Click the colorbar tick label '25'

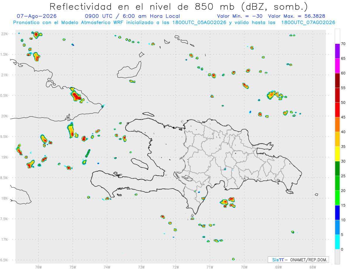click(x=343, y=176)
